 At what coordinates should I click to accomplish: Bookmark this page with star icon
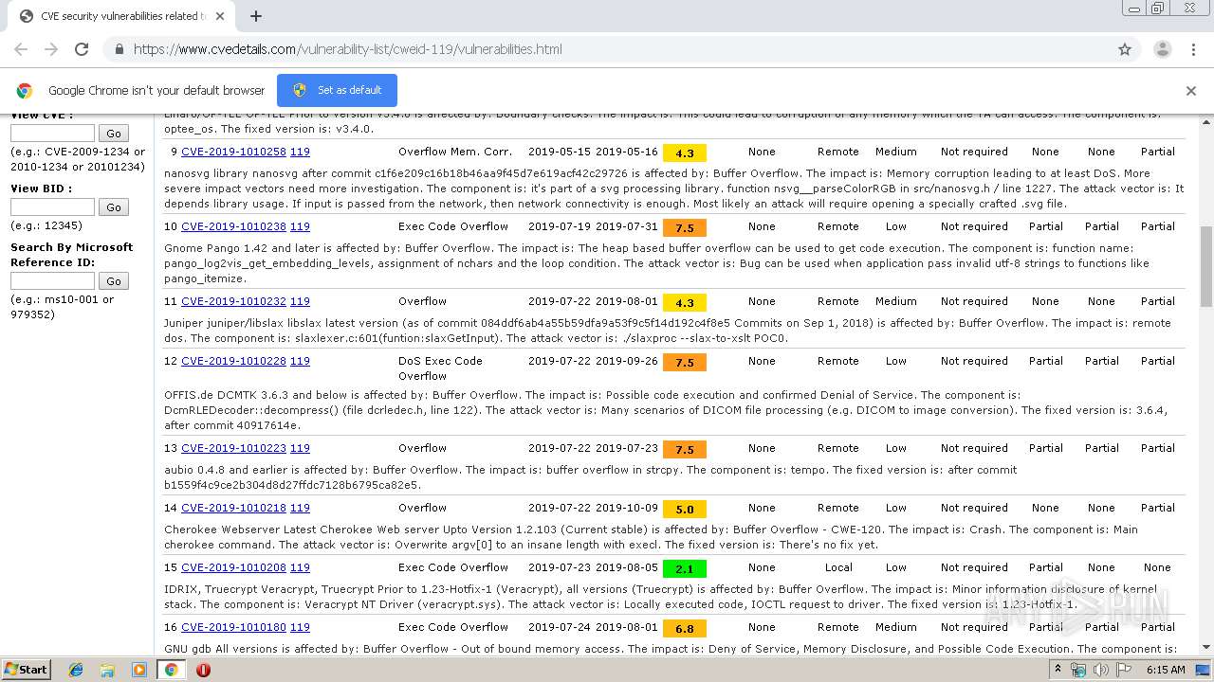[x=1125, y=49]
